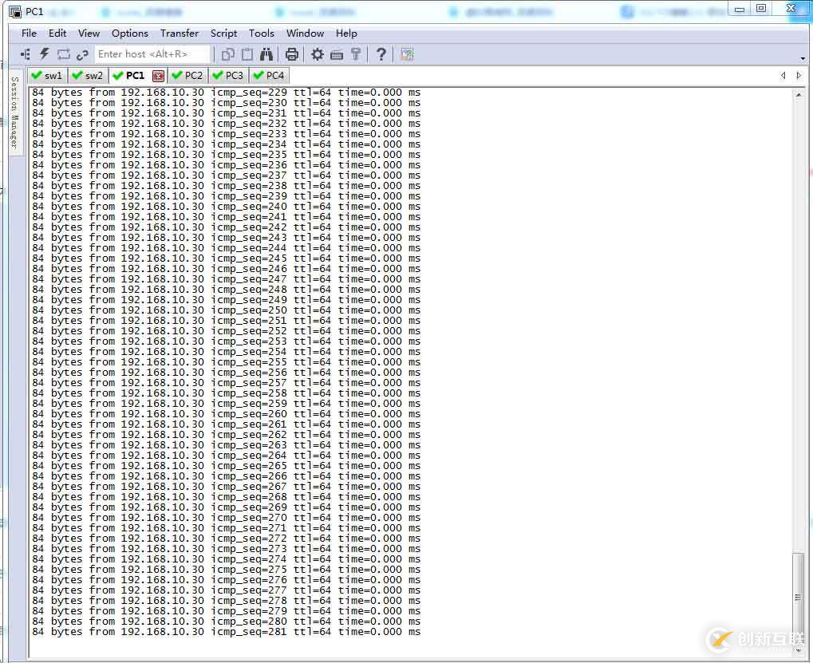Click the Reconnect chain-link icon
813x663 pixels.
click(82, 54)
